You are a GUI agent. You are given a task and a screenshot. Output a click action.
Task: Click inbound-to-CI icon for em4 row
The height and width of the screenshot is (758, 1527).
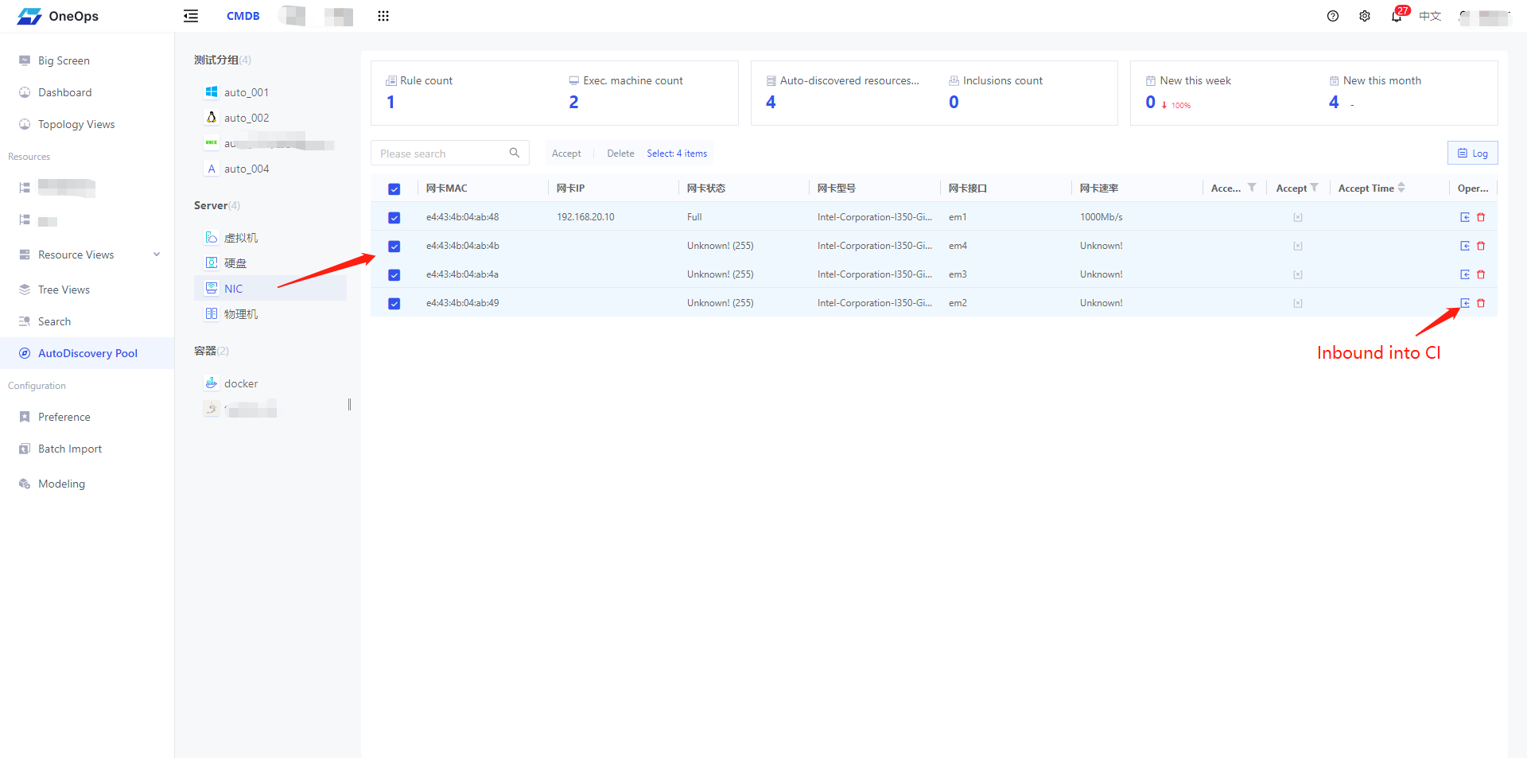point(1465,246)
